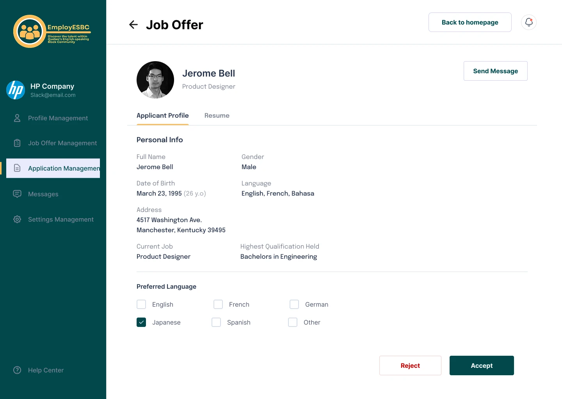562x399 pixels.
Task: Click the Settings Management gear icon
Action: tap(17, 219)
